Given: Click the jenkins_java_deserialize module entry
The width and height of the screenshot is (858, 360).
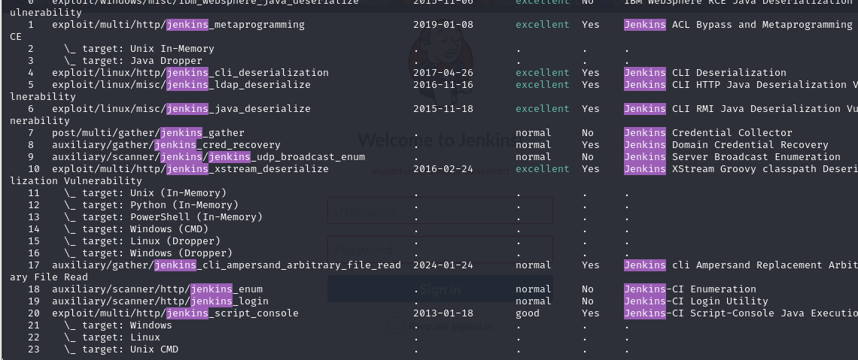Looking at the screenshot, I should click(181, 109).
